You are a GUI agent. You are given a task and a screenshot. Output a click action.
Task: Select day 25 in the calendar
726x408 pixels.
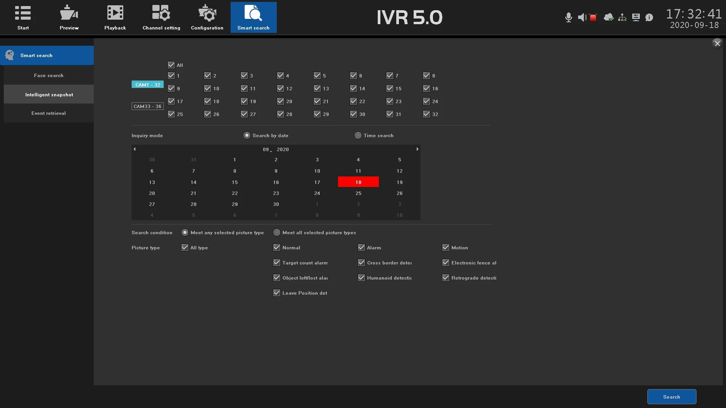358,193
